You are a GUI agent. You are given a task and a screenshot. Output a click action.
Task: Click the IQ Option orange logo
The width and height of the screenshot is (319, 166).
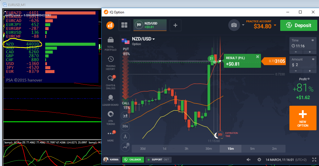tap(110, 25)
